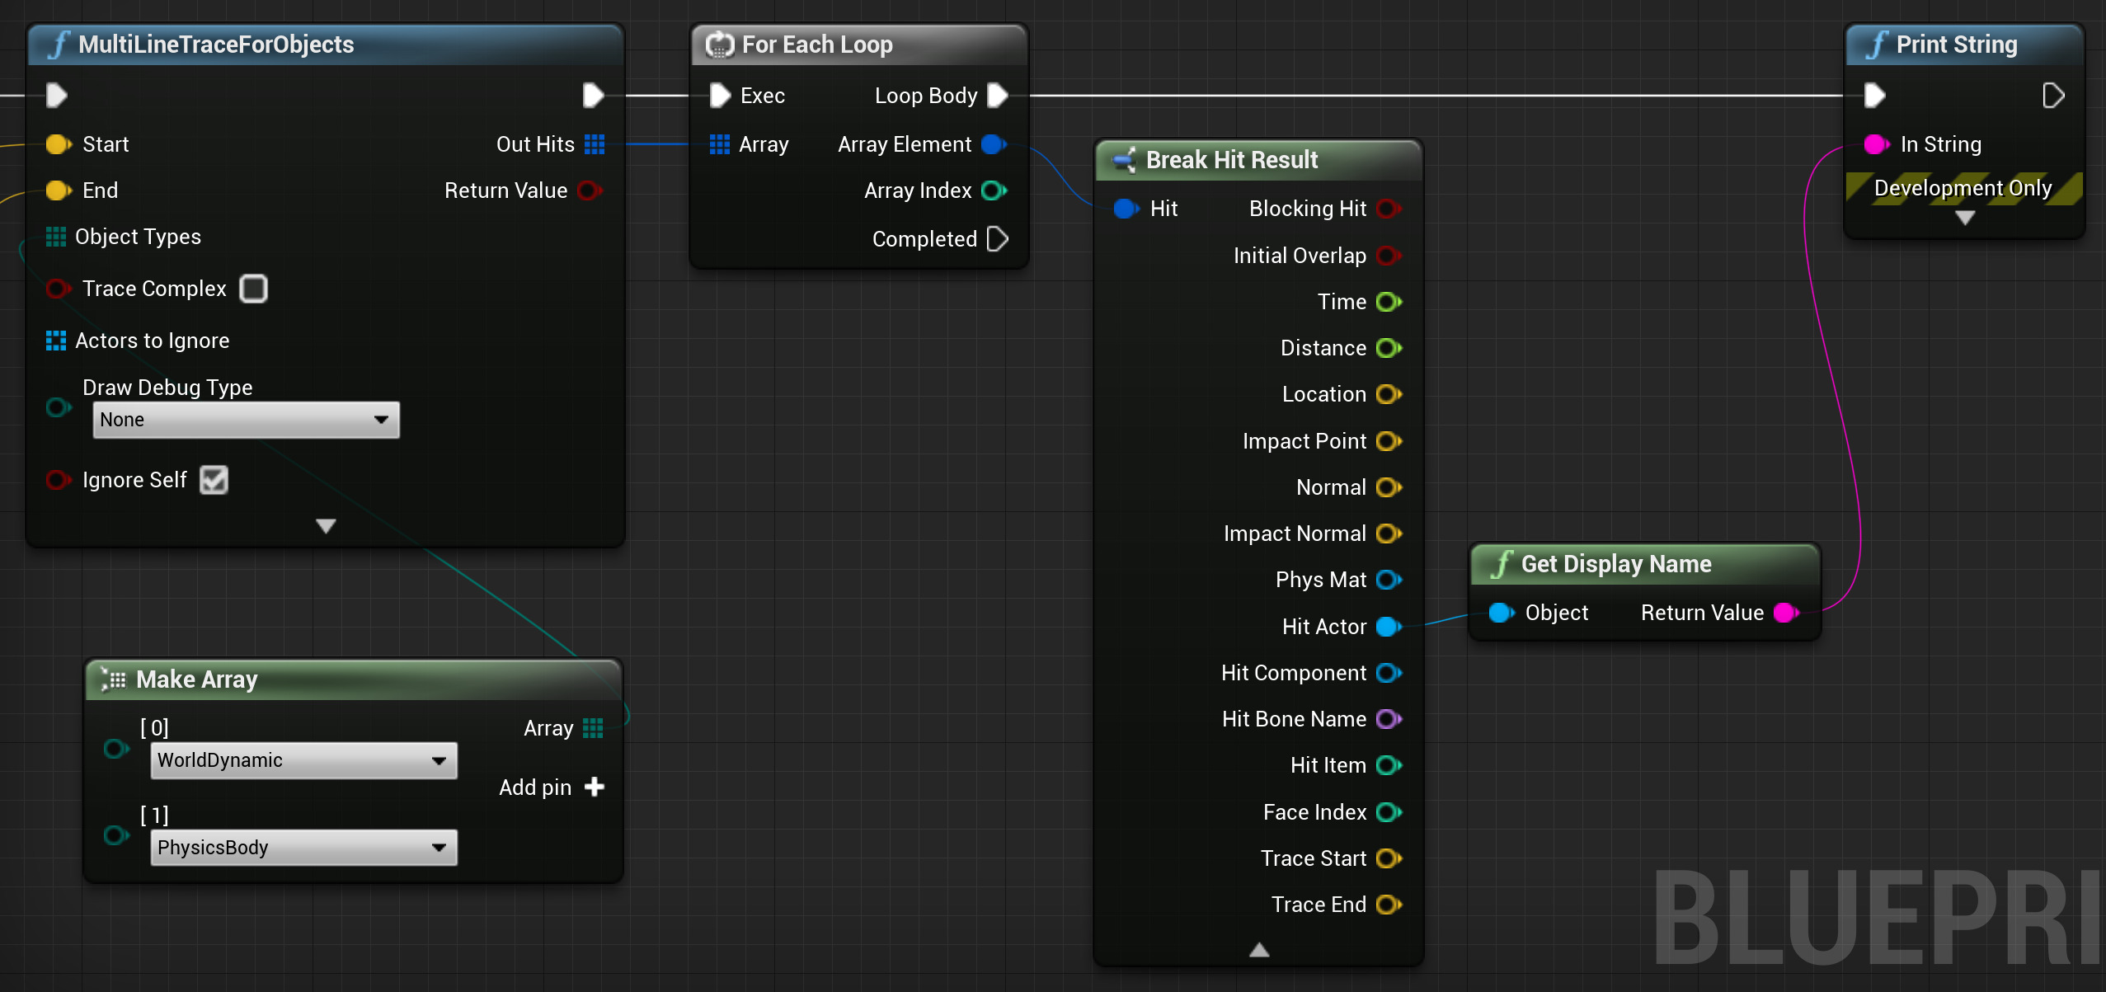The image size is (2106, 992).
Task: Select the Break Hit Result node header
Action: pos(1231,160)
